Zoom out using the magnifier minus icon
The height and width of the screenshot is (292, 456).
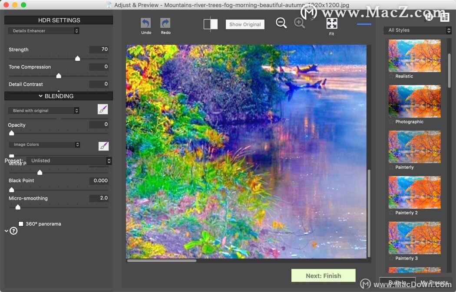click(281, 23)
